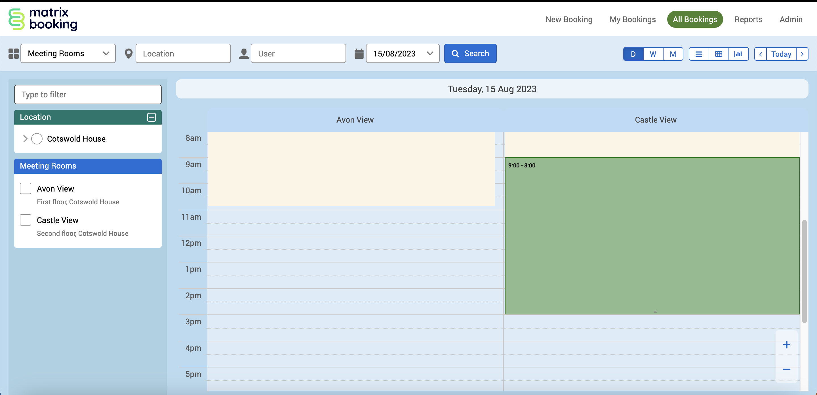This screenshot has width=817, height=395.
Task: Select the Cotswold House radio button
Action: pos(37,139)
